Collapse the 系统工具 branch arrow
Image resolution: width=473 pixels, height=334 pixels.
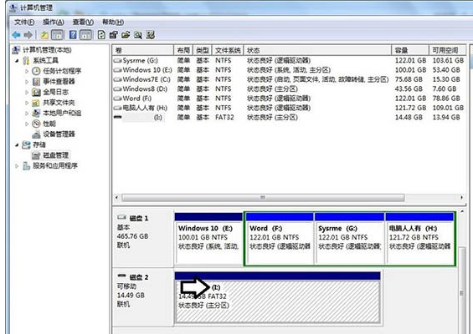click(x=17, y=60)
